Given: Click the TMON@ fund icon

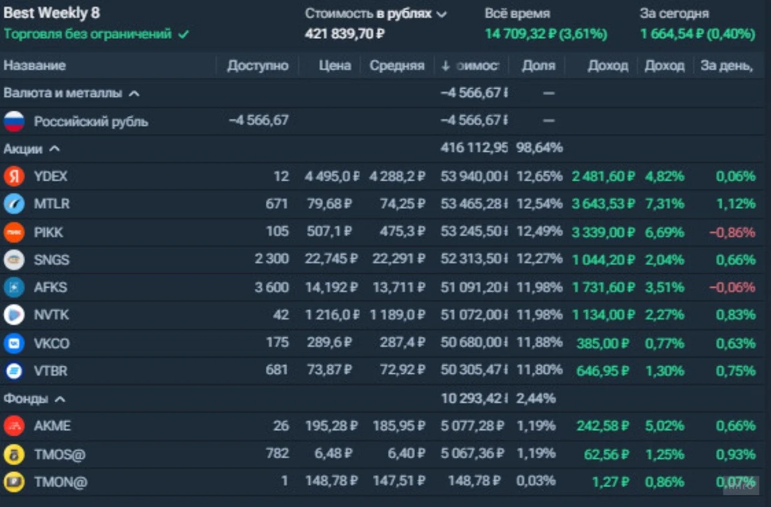Looking at the screenshot, I should 14,482.
